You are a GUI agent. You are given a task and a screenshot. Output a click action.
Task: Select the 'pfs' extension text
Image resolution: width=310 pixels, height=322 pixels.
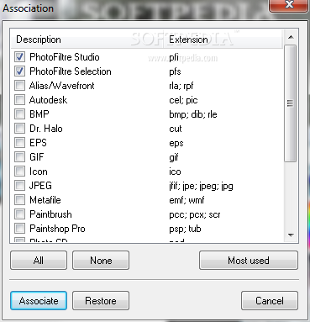click(x=175, y=71)
